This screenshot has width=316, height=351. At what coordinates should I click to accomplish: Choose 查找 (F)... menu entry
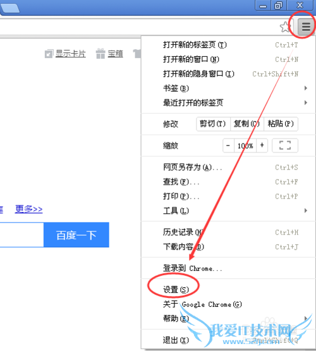(x=228, y=182)
